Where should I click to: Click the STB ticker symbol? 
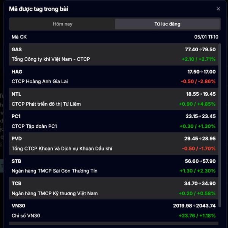click(17, 161)
